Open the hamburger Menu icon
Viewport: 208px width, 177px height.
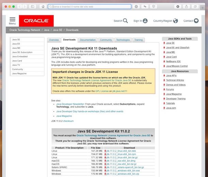tap(13, 19)
